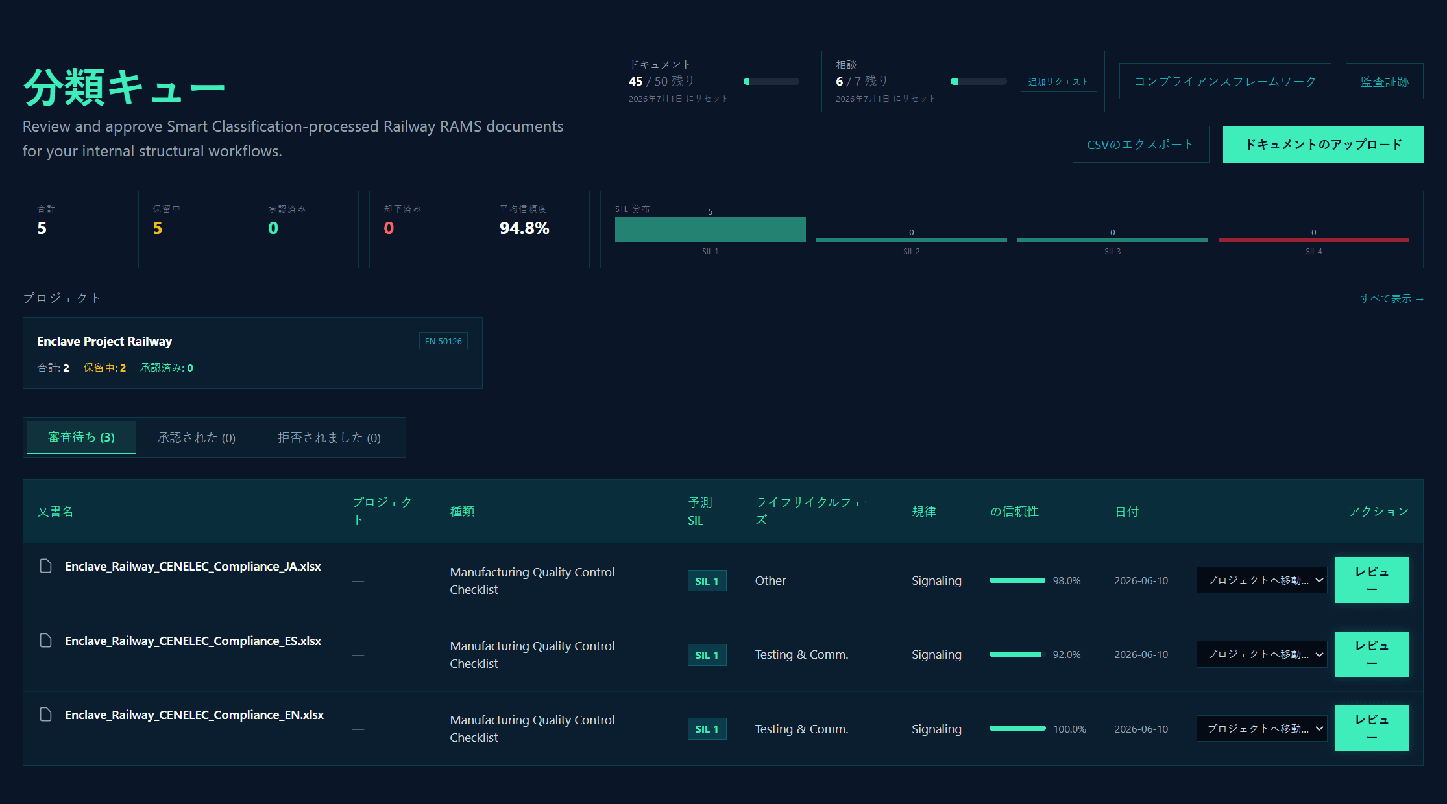1447x804 pixels.
Task: Click 却下済み stat card showing 0
Action: point(422,230)
